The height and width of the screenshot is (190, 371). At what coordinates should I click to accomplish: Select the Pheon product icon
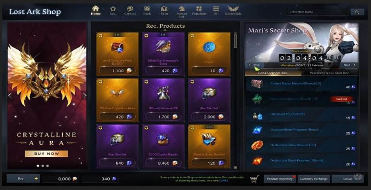pyautogui.click(x=209, y=47)
